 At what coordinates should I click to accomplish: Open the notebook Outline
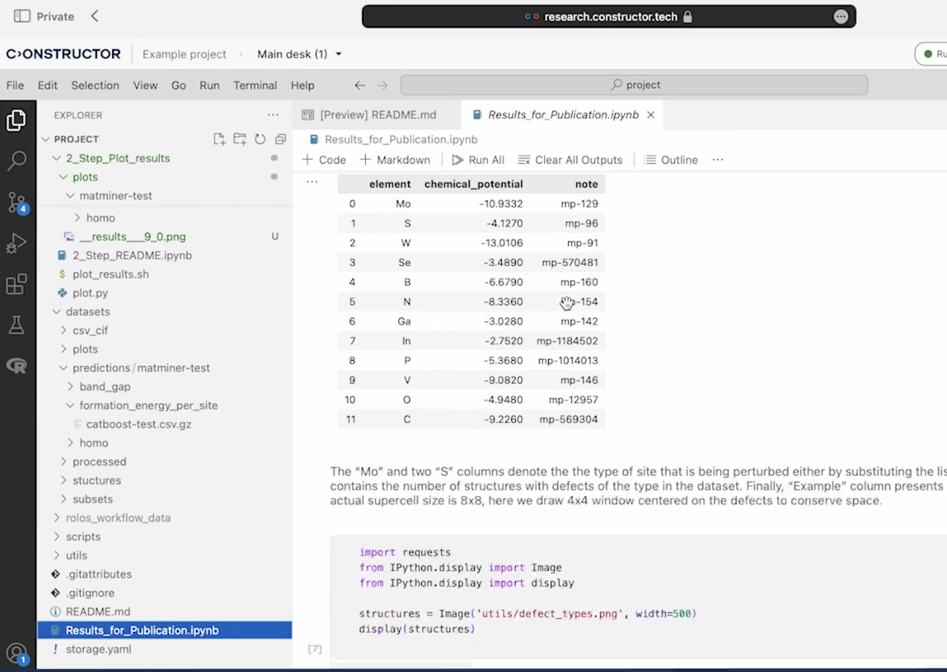671,160
